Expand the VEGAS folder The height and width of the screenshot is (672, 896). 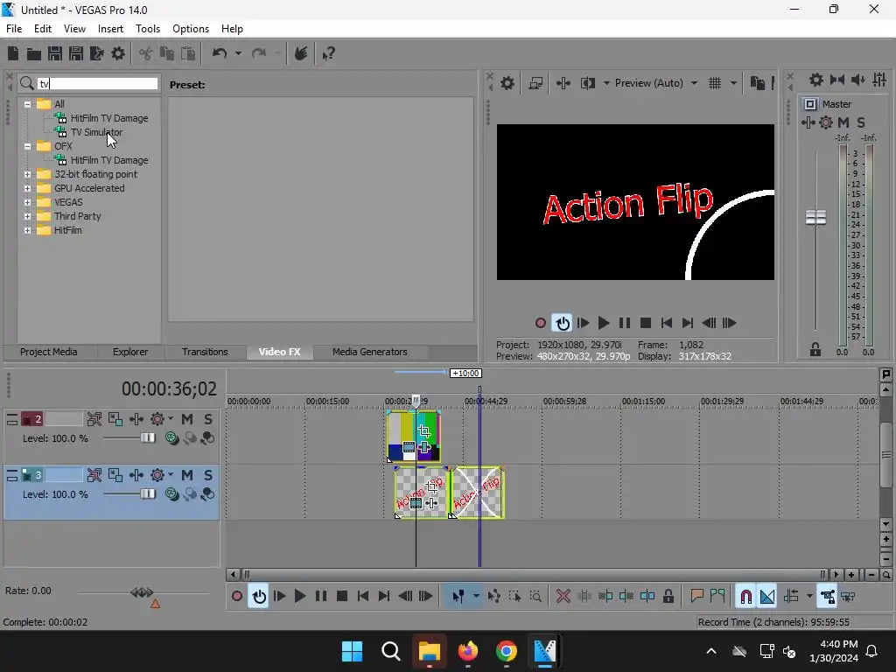coord(27,202)
